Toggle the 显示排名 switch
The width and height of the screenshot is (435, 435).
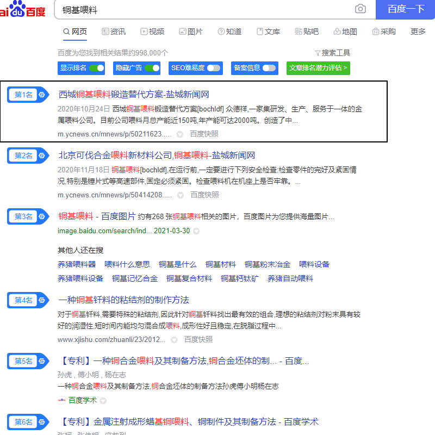[97, 68]
